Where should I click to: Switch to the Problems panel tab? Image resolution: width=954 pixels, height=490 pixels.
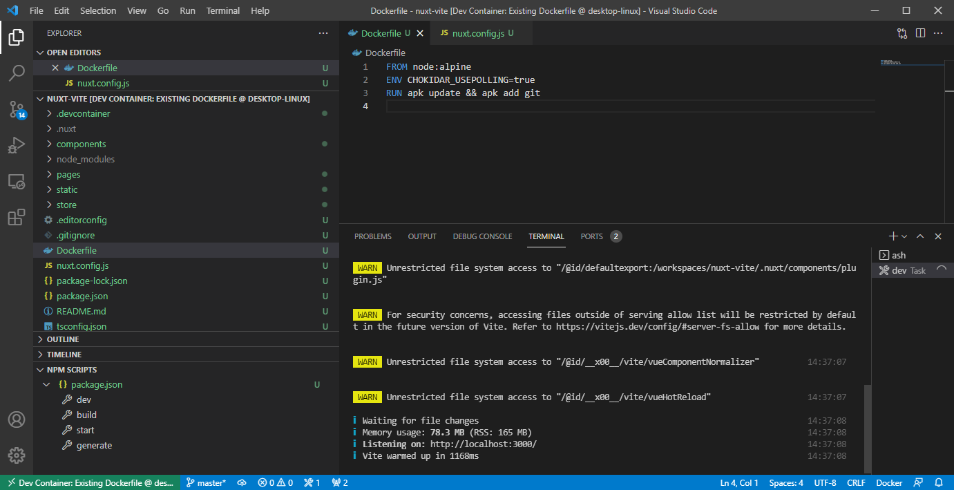pyautogui.click(x=372, y=236)
